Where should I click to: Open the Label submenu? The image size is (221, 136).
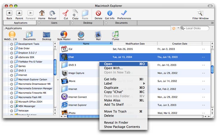click(123, 83)
